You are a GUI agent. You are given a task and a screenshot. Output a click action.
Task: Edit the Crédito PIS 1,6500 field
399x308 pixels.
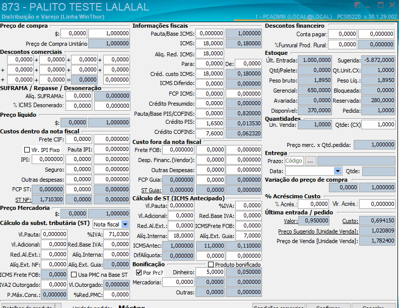[210, 123]
